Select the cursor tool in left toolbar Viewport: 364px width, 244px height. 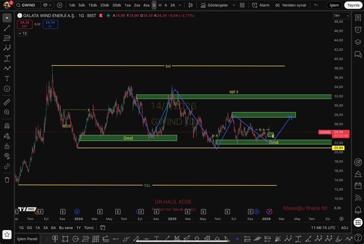tap(7, 18)
